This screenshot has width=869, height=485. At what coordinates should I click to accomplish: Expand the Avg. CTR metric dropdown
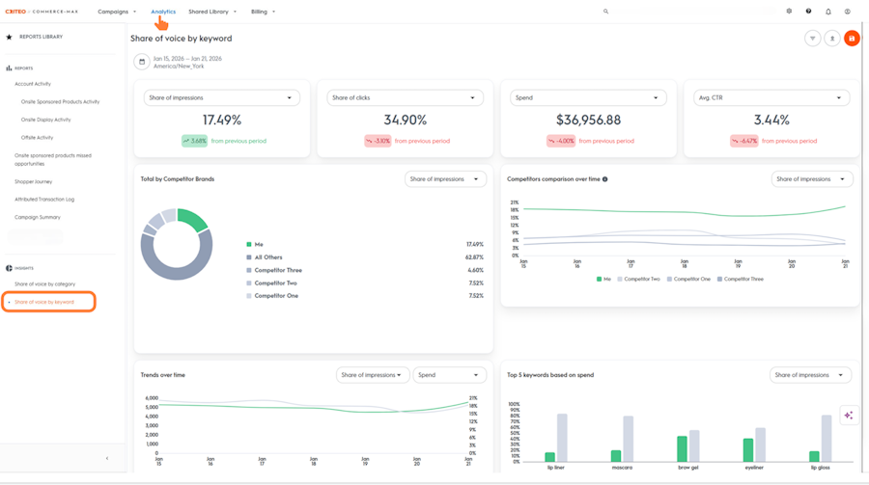(x=771, y=97)
